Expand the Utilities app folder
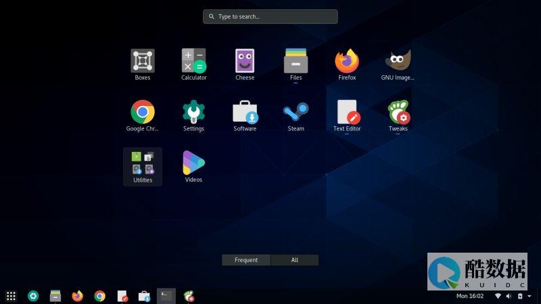 coord(143,167)
